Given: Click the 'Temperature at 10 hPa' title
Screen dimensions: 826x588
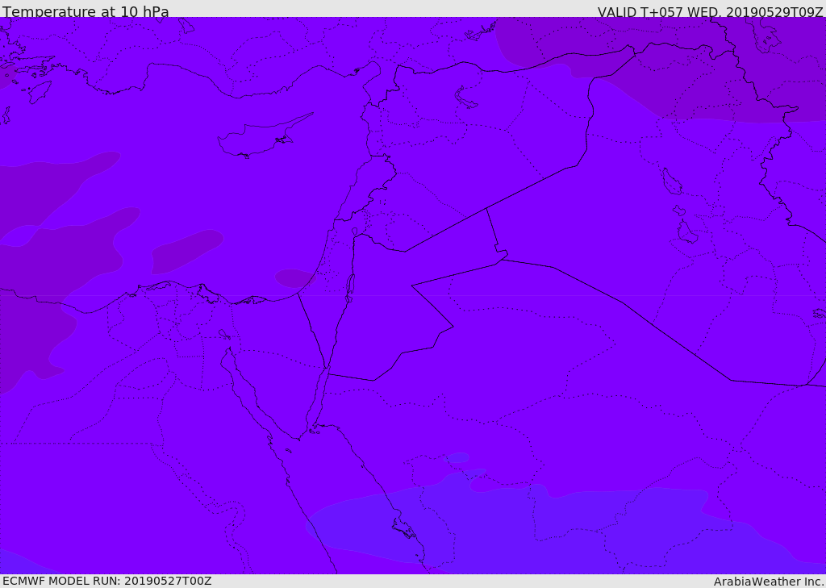Looking at the screenshot, I should pos(86,11).
